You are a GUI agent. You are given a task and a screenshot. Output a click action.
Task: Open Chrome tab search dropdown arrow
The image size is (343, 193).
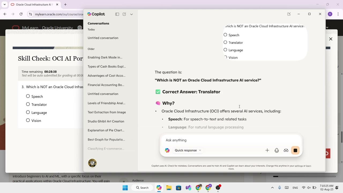click(5, 5)
